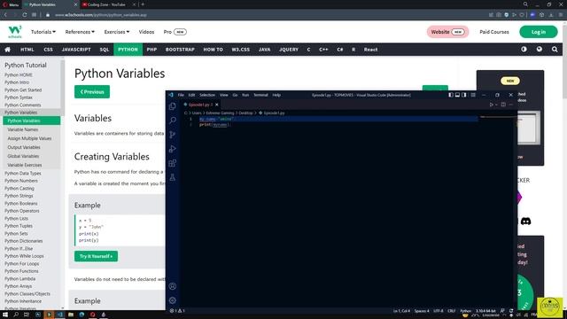Viewport: 567px width, 319px height.
Task: Open File Explorer from taskbar
Action: [x=71, y=315]
